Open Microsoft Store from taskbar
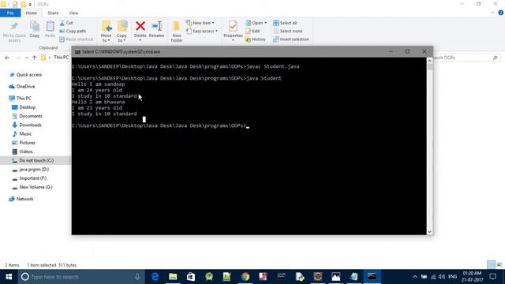 pos(191,277)
